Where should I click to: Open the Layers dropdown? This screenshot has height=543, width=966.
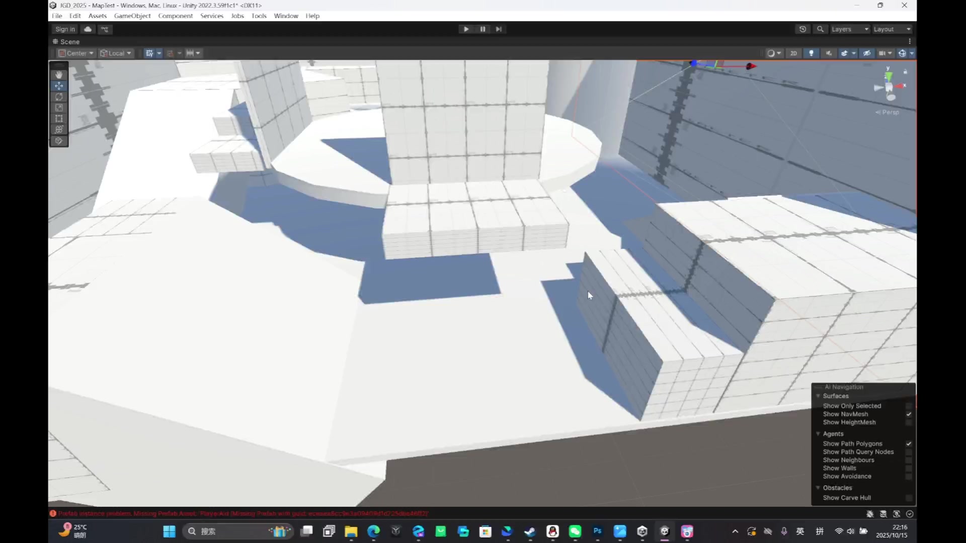(x=849, y=29)
